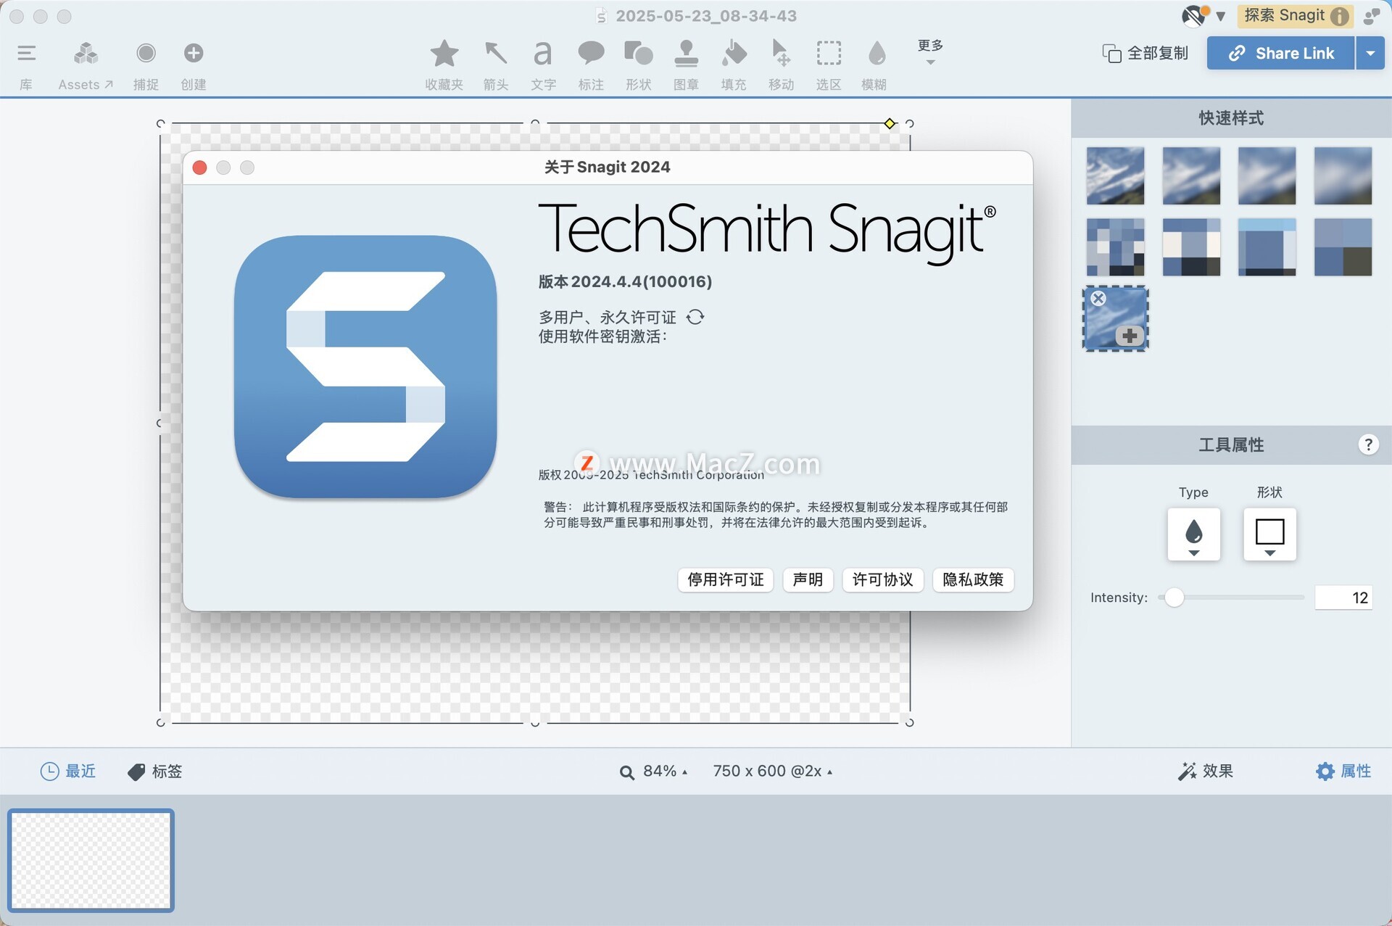Add current style with plus icon
The width and height of the screenshot is (1392, 926).
click(1130, 336)
